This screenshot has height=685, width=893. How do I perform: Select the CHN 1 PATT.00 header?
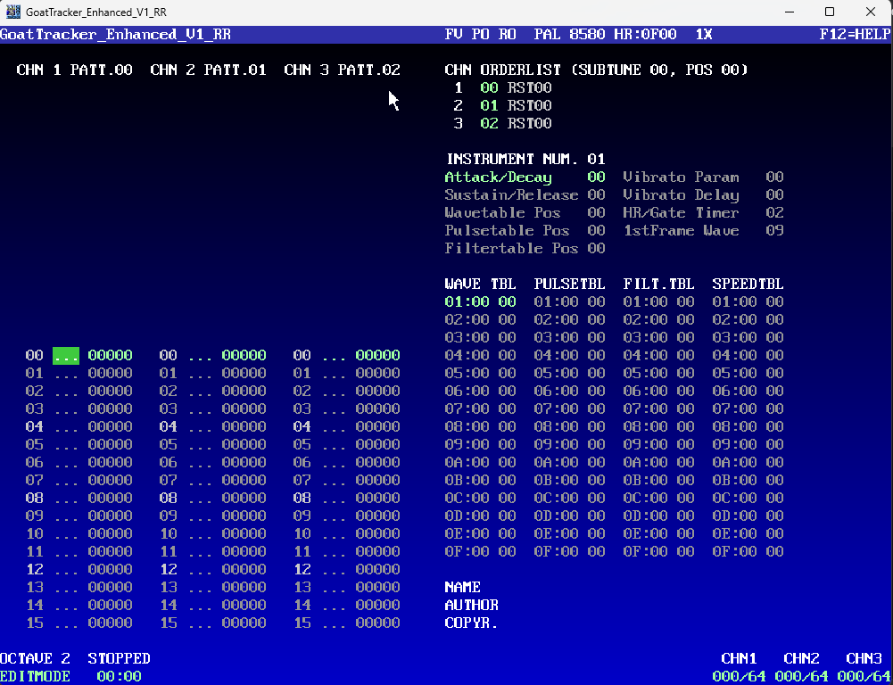tap(75, 70)
